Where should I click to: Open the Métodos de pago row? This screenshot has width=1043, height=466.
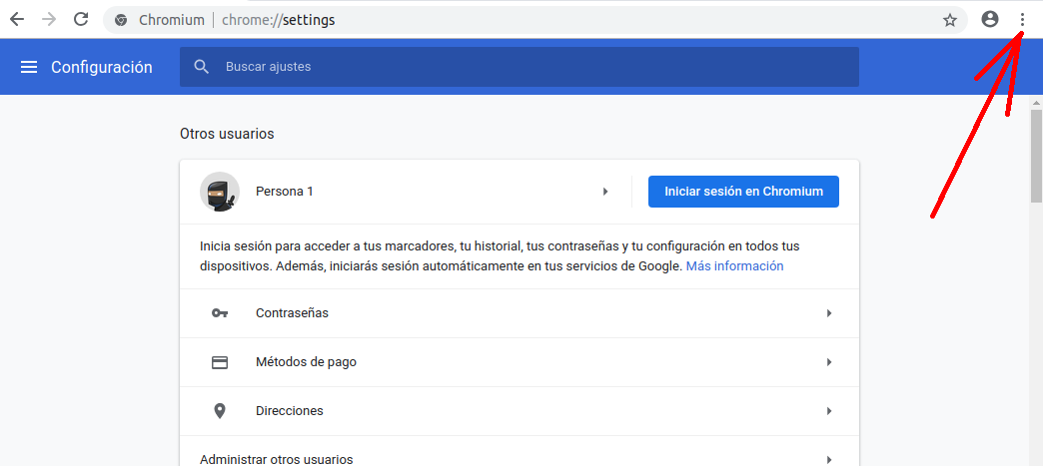click(520, 362)
